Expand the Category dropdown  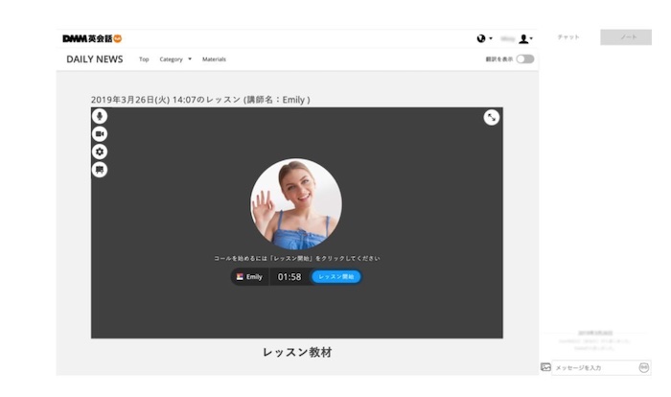pos(175,59)
